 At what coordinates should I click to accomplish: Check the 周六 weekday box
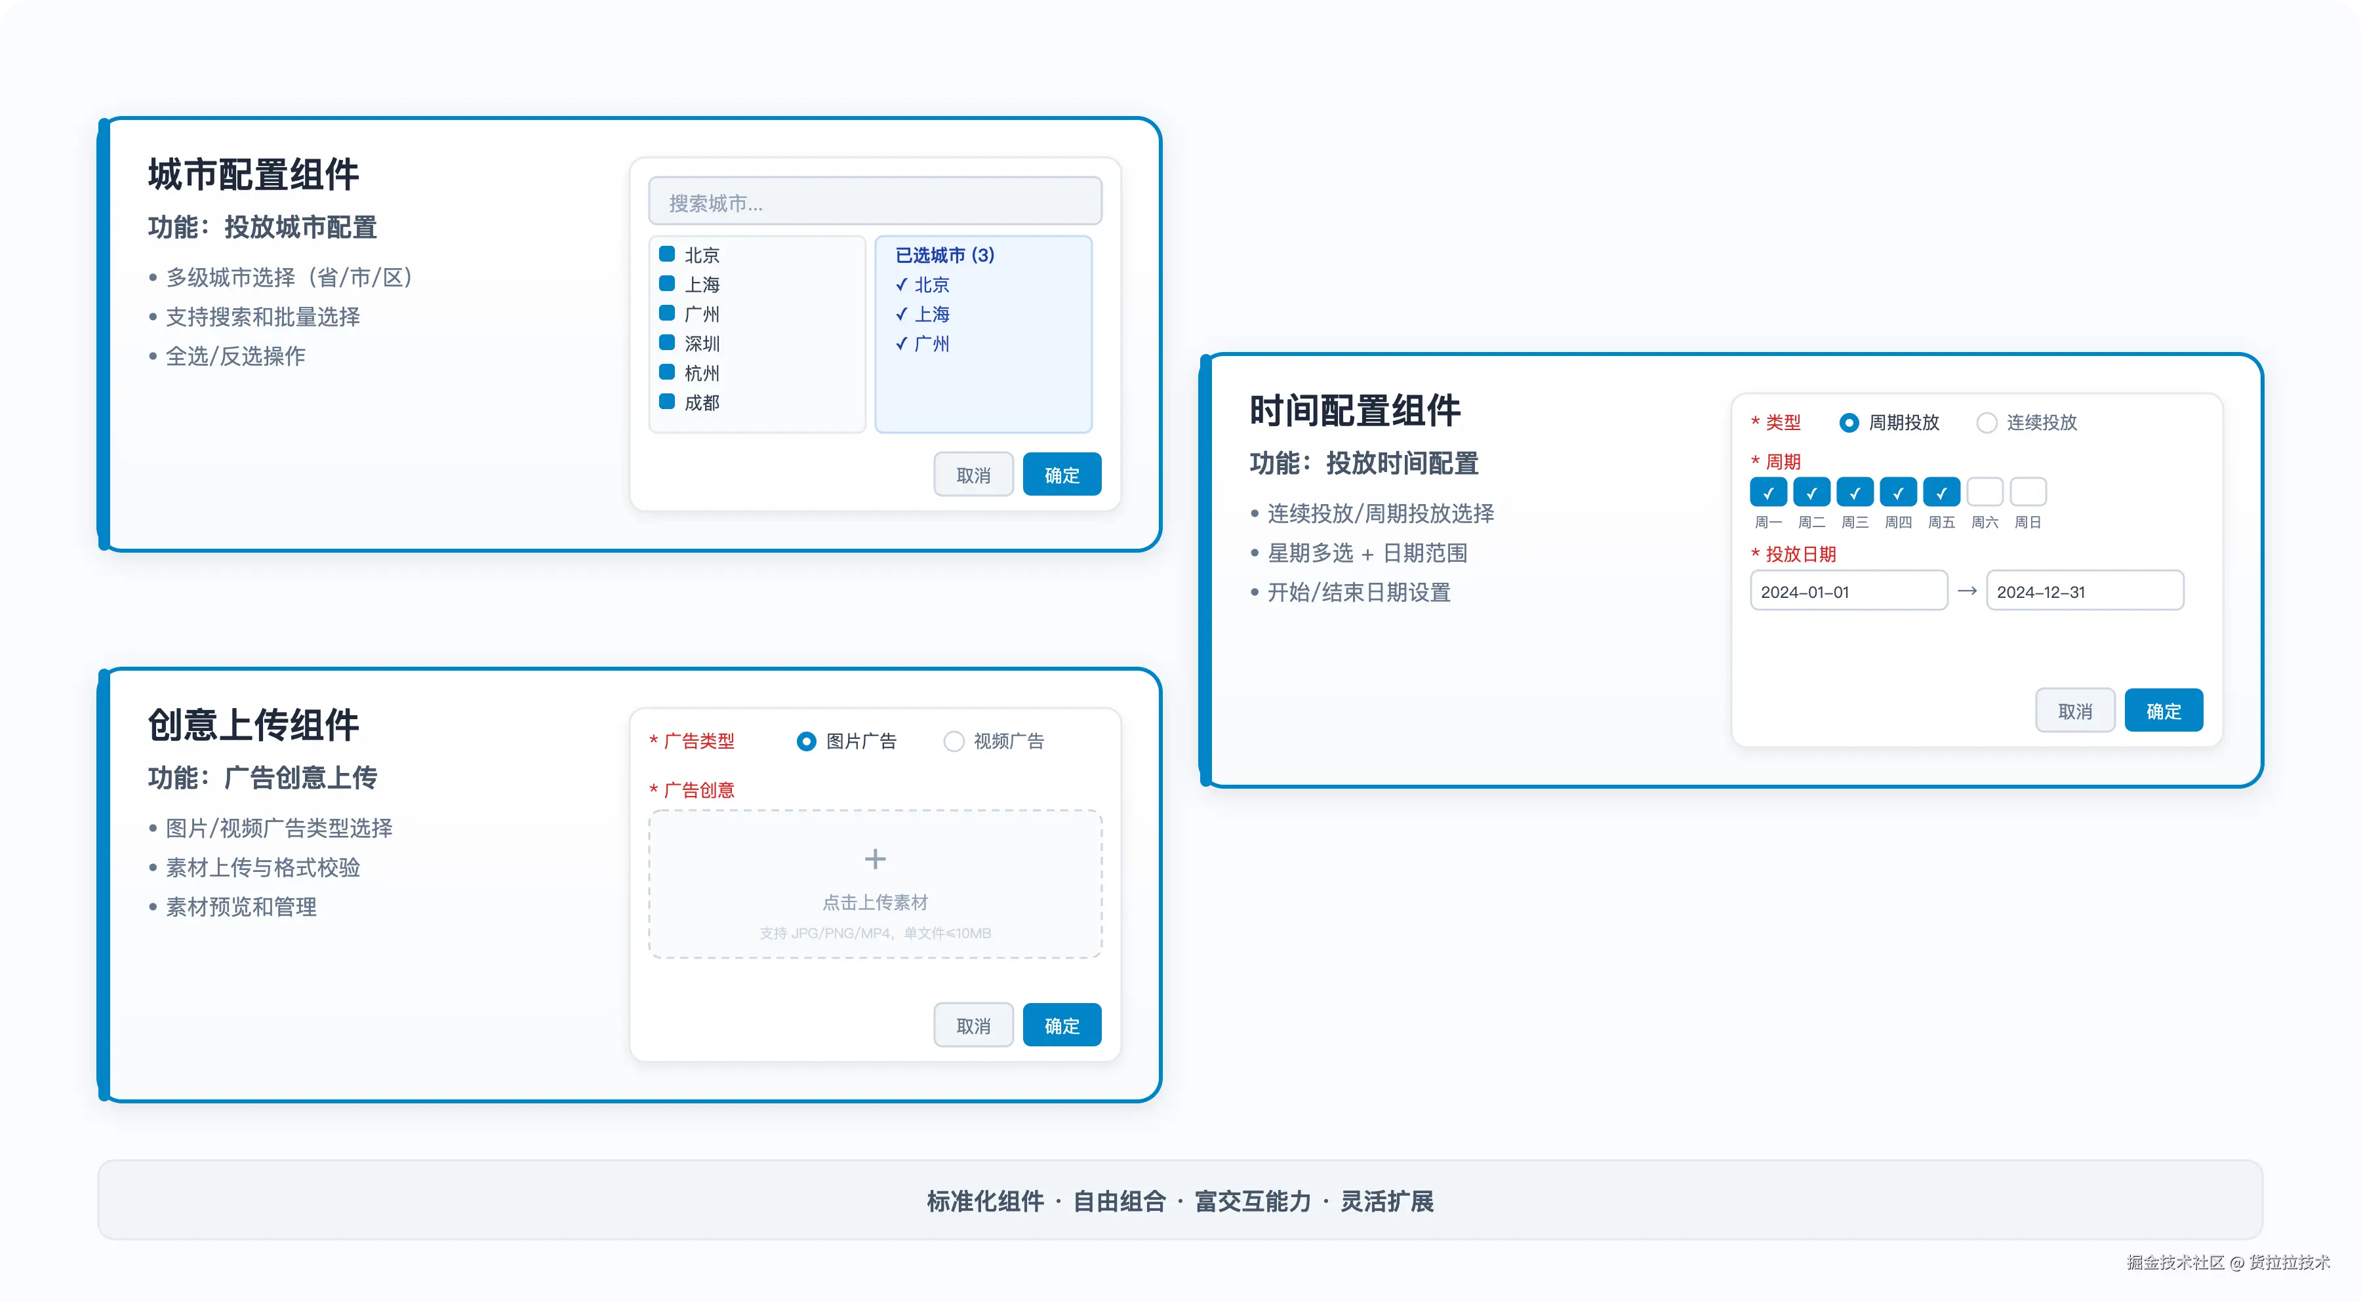coord(1985,492)
